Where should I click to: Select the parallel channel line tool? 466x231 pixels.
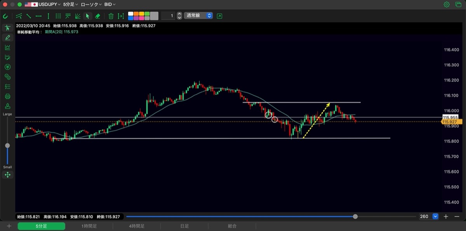point(19,16)
